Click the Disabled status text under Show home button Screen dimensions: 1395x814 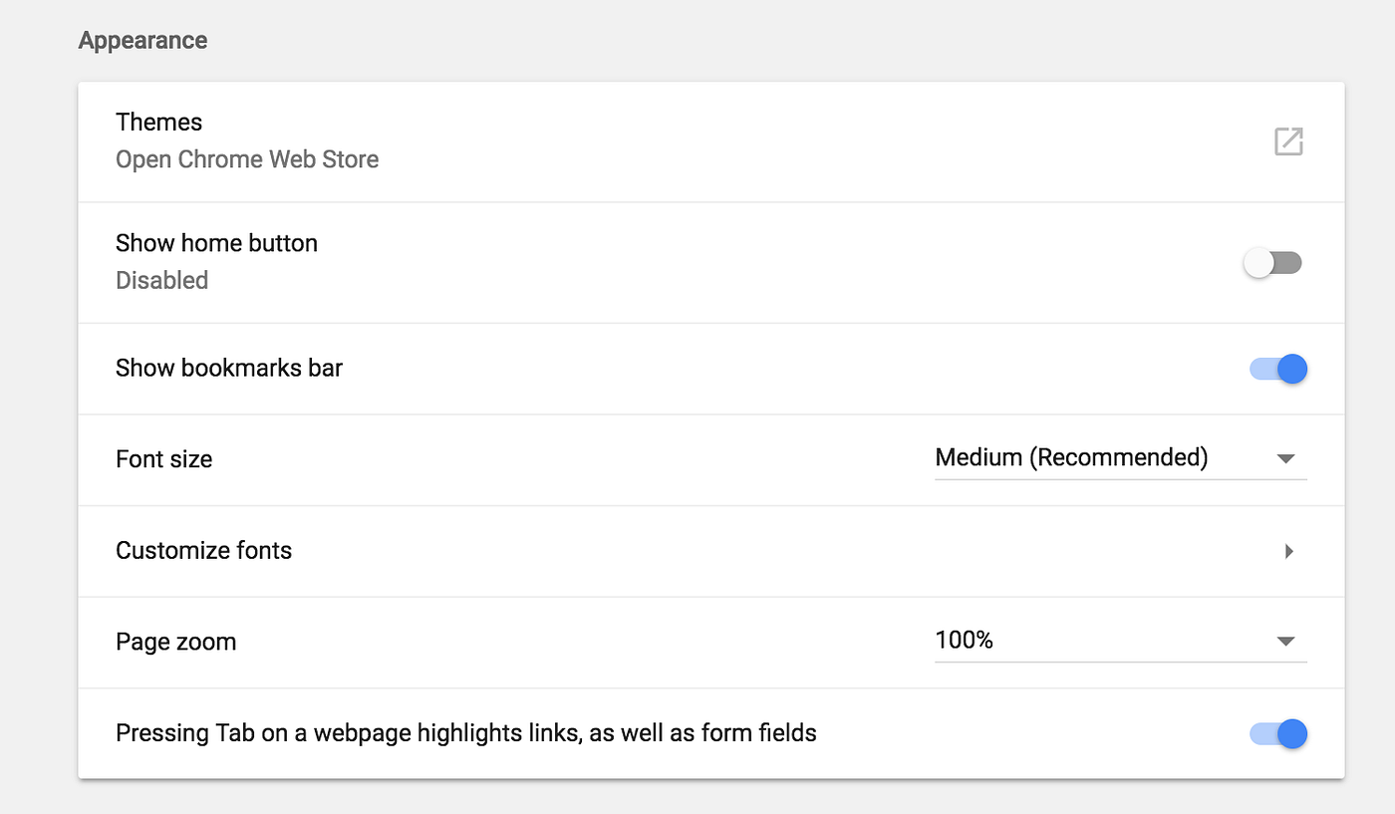pyautogui.click(x=161, y=280)
